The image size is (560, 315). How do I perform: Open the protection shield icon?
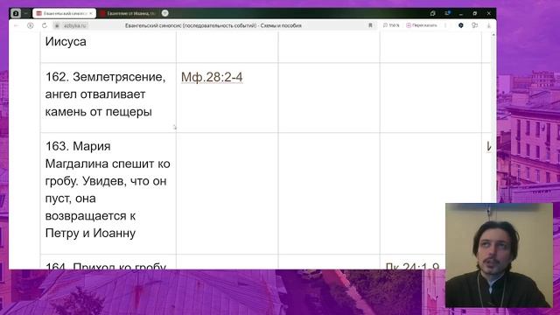click(x=461, y=25)
